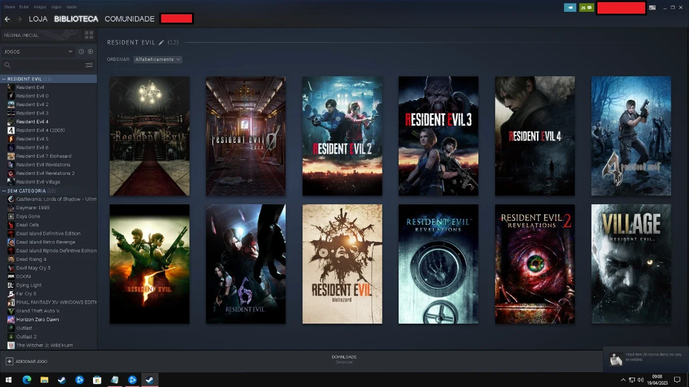Image resolution: width=689 pixels, height=387 pixels.
Task: Show hidden system tray icons
Action: pos(623,380)
